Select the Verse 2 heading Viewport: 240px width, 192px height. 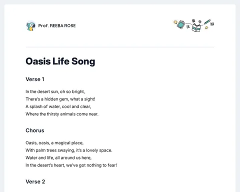(35, 181)
